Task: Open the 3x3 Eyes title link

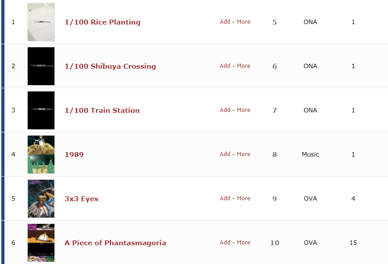Action: click(x=81, y=199)
